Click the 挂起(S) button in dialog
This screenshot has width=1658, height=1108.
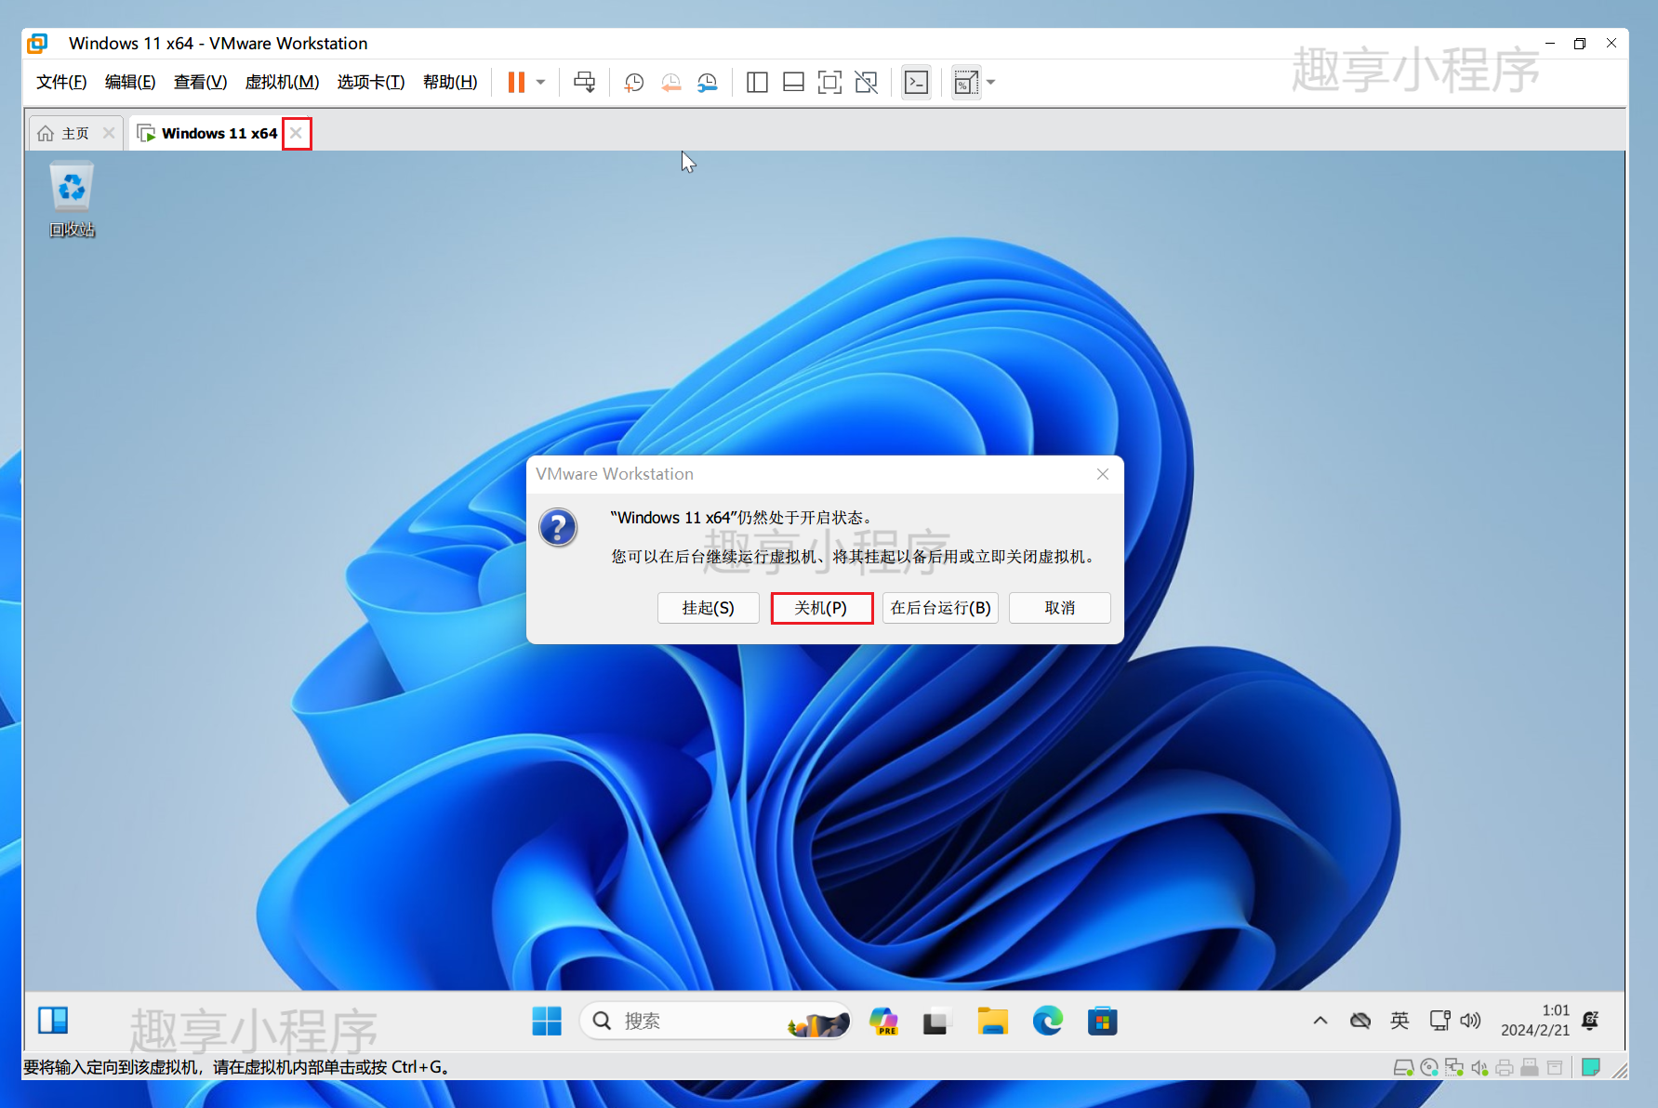click(709, 608)
